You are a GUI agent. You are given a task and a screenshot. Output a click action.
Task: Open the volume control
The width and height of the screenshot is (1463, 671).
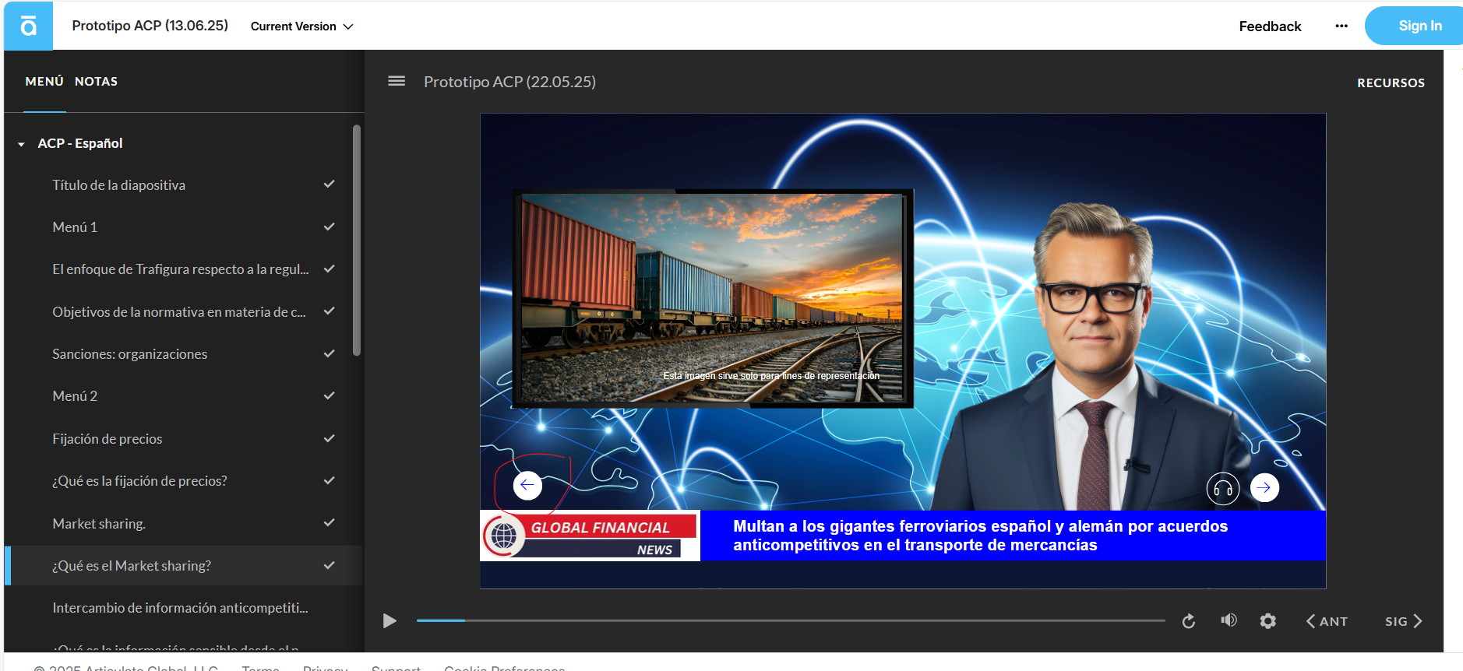[x=1229, y=620]
